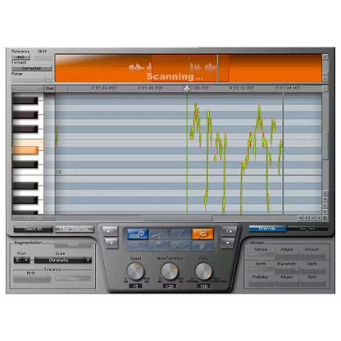Toggle the Natural vibrato button
The height and width of the screenshot is (341, 341).
pyautogui.click(x=261, y=256)
